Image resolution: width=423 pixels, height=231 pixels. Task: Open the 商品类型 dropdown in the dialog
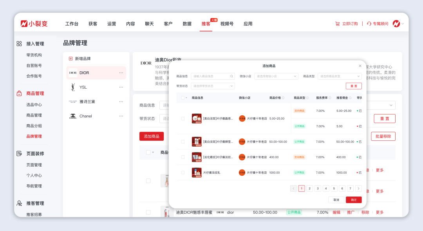tap(339, 76)
